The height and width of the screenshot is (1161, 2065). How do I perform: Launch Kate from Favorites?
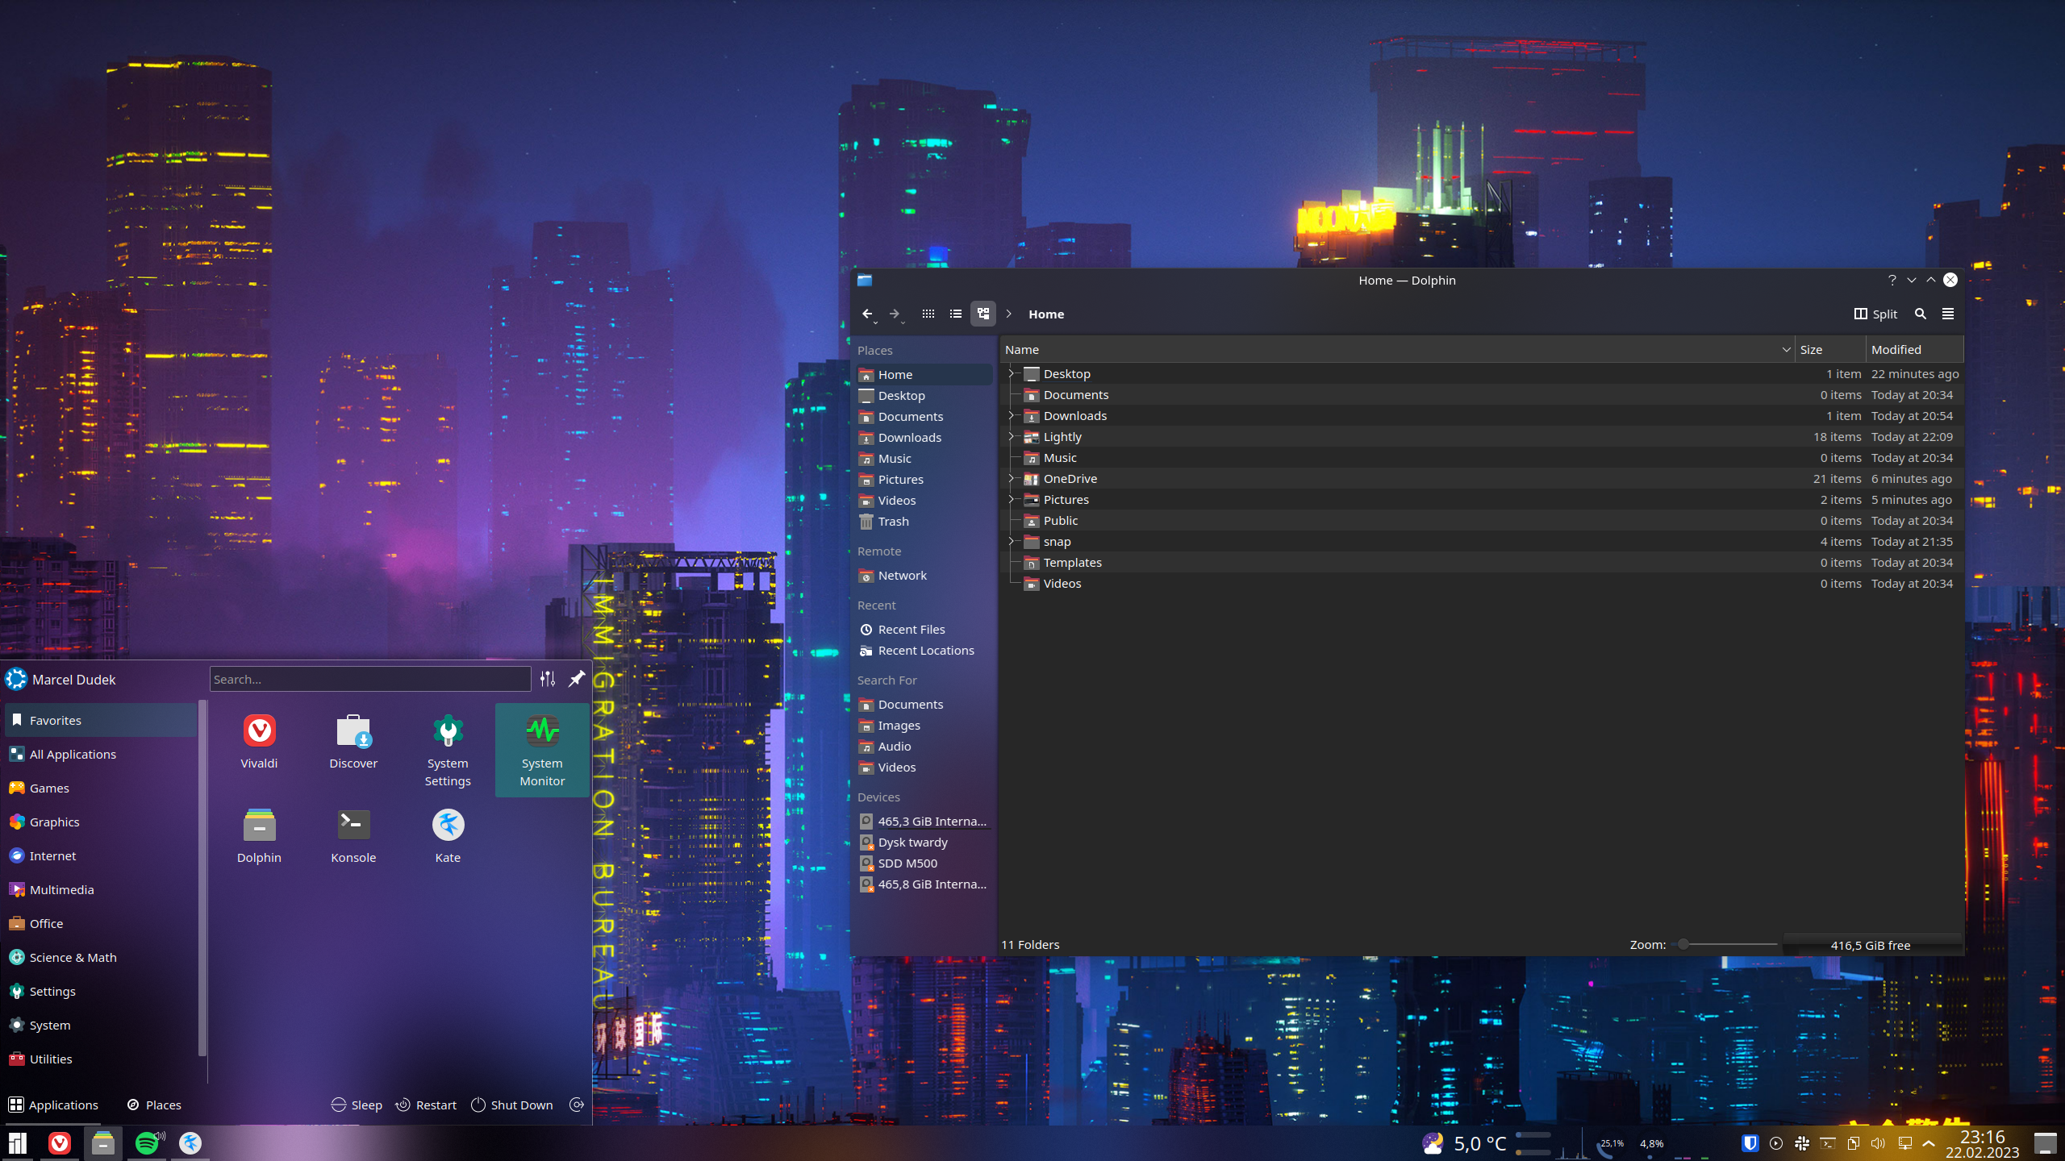pos(448,836)
